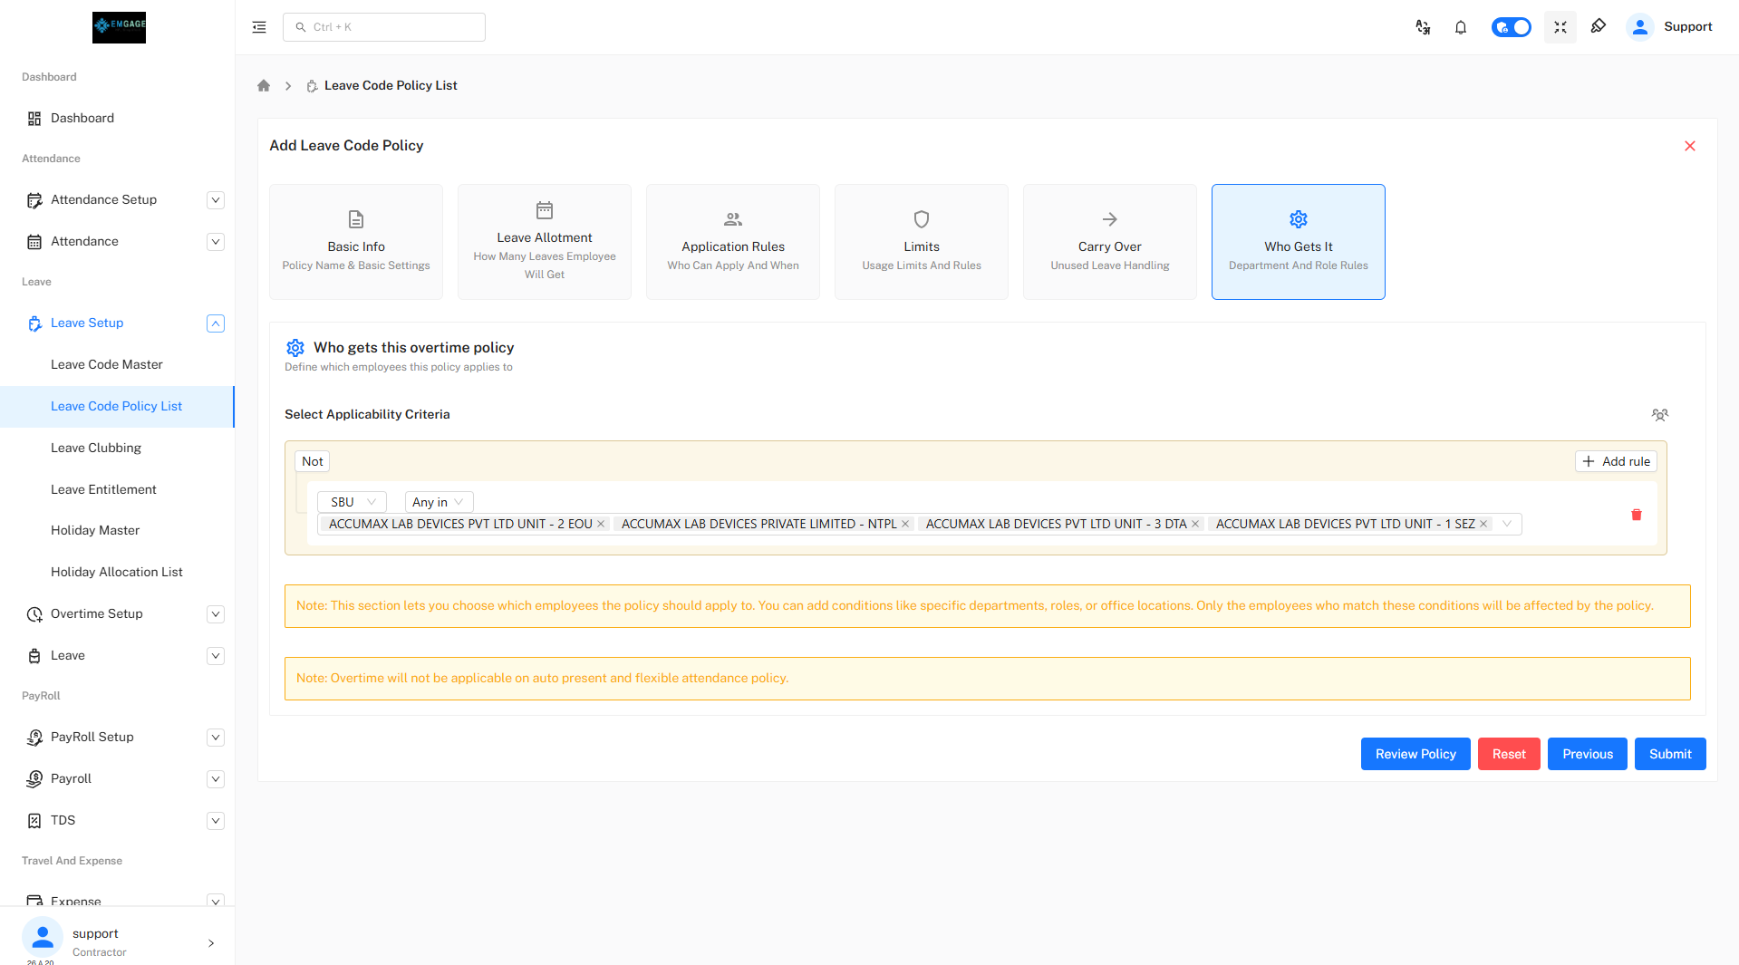Open the Support user avatar

(x=1640, y=27)
